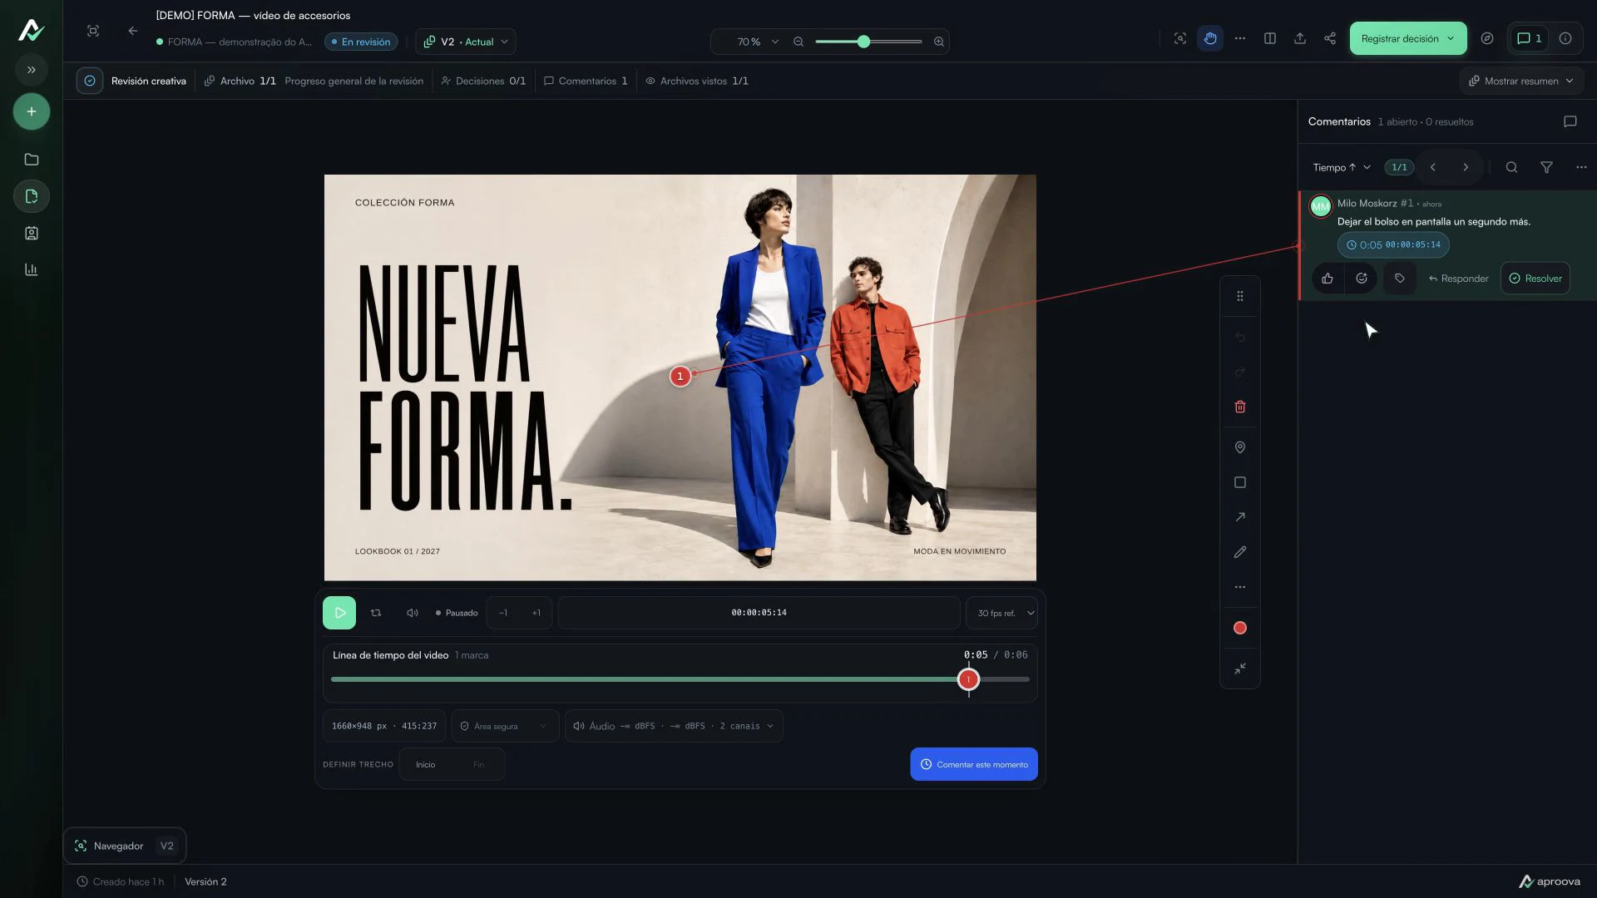Viewport: 1597px width, 898px height.
Task: Pick the red annotation color swatch
Action: 1240,628
